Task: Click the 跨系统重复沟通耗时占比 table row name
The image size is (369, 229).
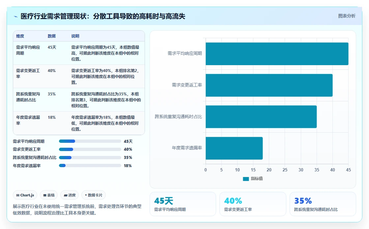Action: [28, 97]
